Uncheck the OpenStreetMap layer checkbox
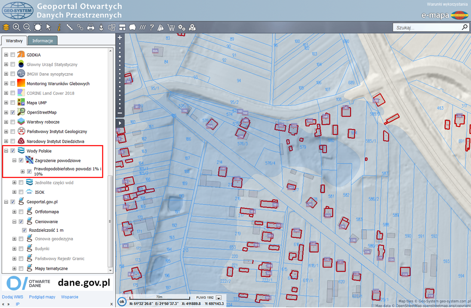The height and width of the screenshot is (308, 471). point(13,112)
